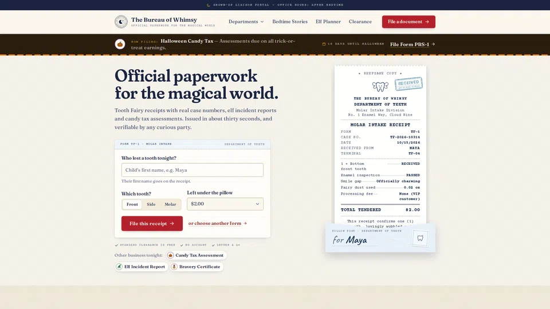
Task: Click the Elf Incident Report icon
Action: coord(119,267)
